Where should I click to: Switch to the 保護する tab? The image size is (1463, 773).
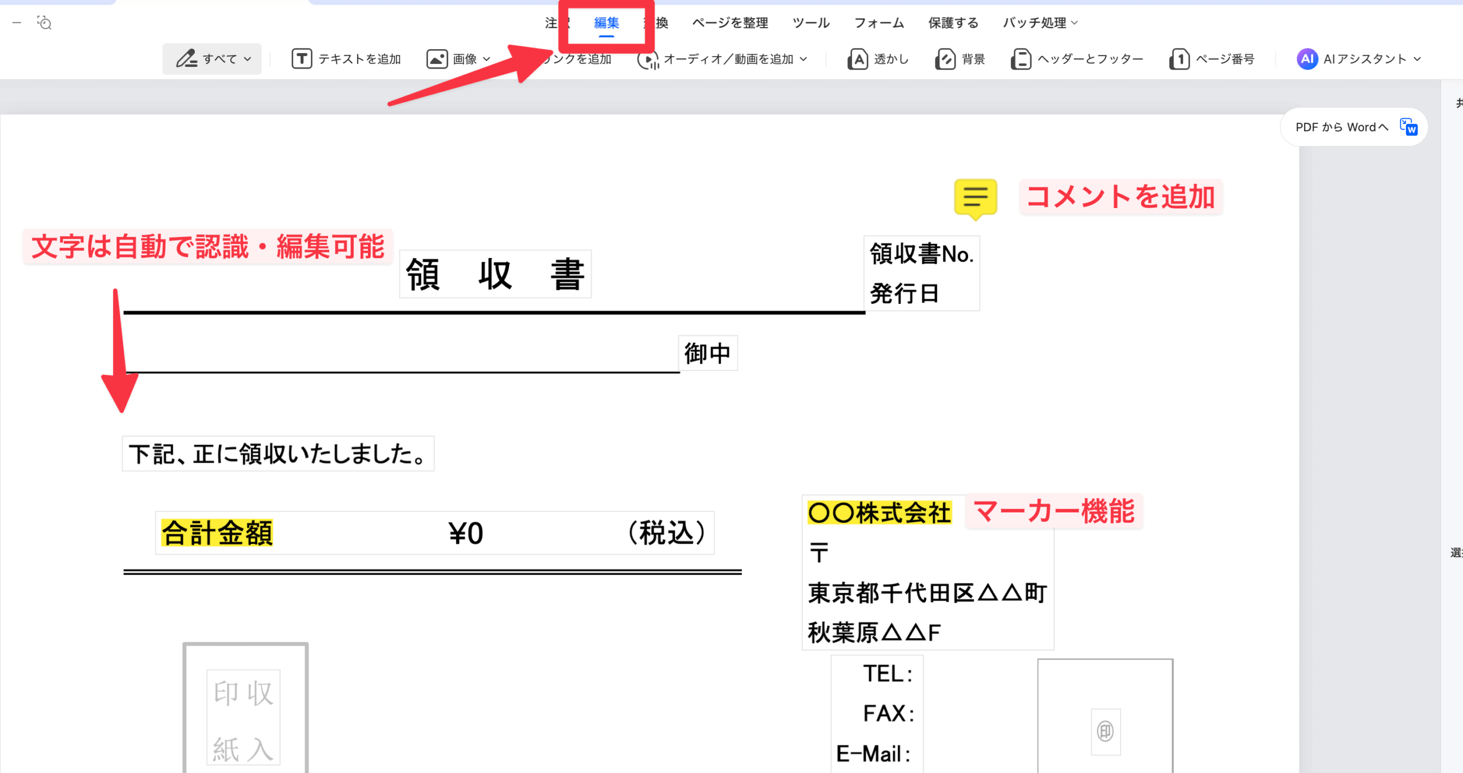tap(953, 23)
